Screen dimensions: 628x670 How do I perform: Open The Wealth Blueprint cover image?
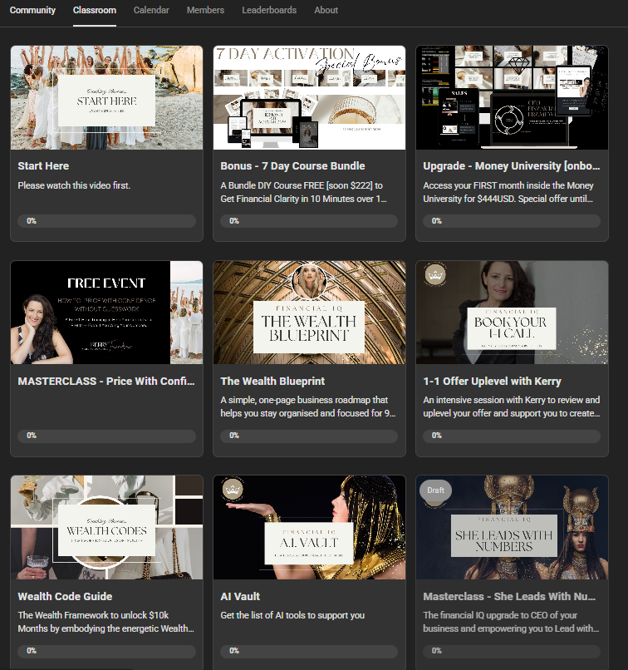click(x=309, y=313)
